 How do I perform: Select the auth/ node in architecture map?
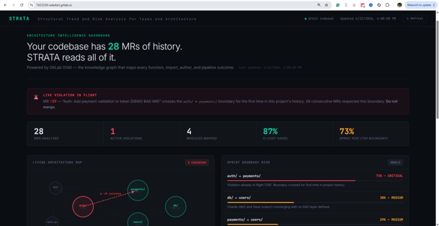tap(83, 206)
